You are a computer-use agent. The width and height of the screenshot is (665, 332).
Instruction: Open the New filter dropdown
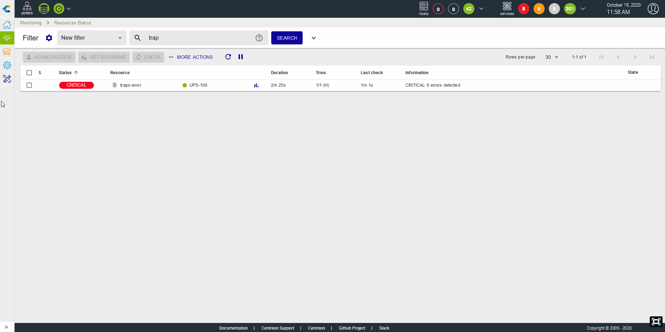point(91,38)
